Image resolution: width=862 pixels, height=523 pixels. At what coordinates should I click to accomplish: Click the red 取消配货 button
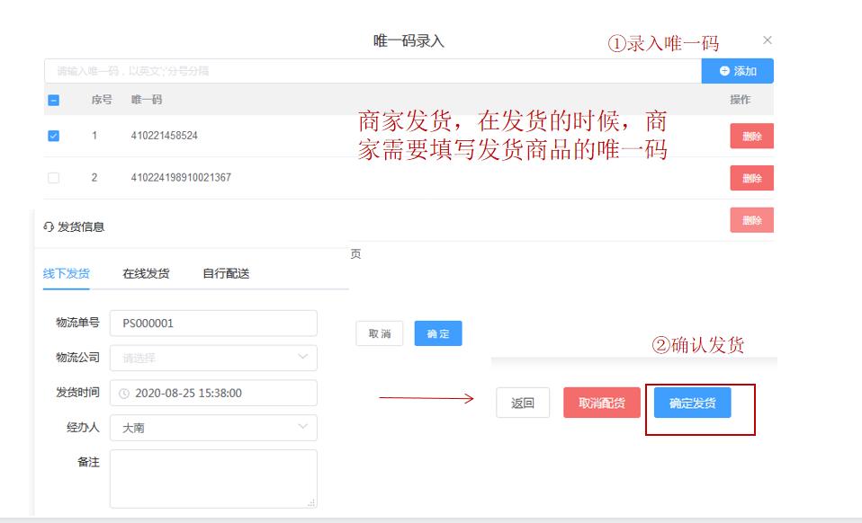coord(602,403)
